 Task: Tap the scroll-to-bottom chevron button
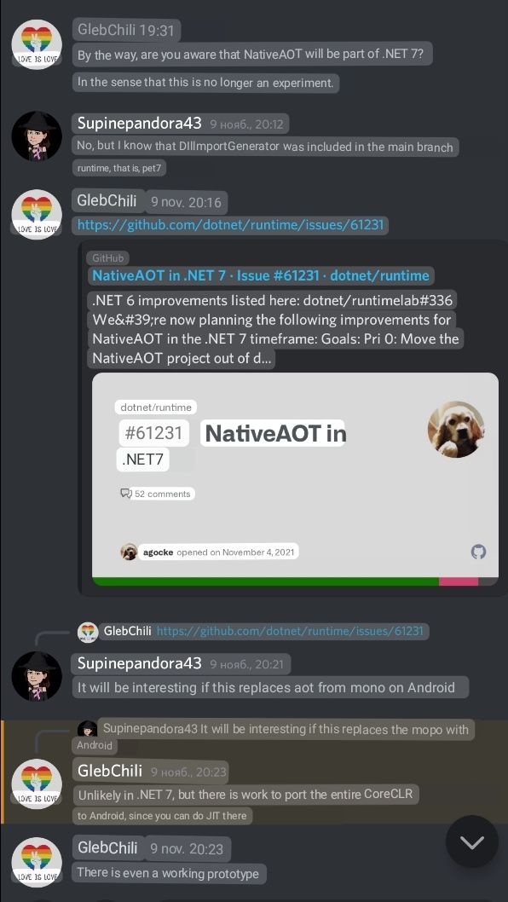[x=471, y=841]
